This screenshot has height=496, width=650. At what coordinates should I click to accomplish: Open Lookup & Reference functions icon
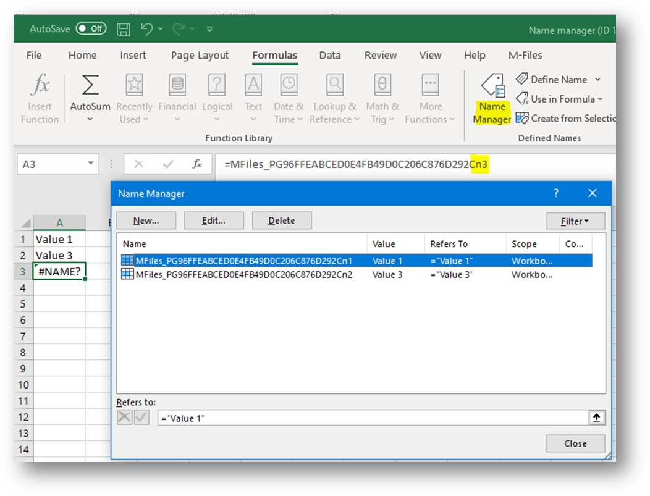(x=335, y=85)
